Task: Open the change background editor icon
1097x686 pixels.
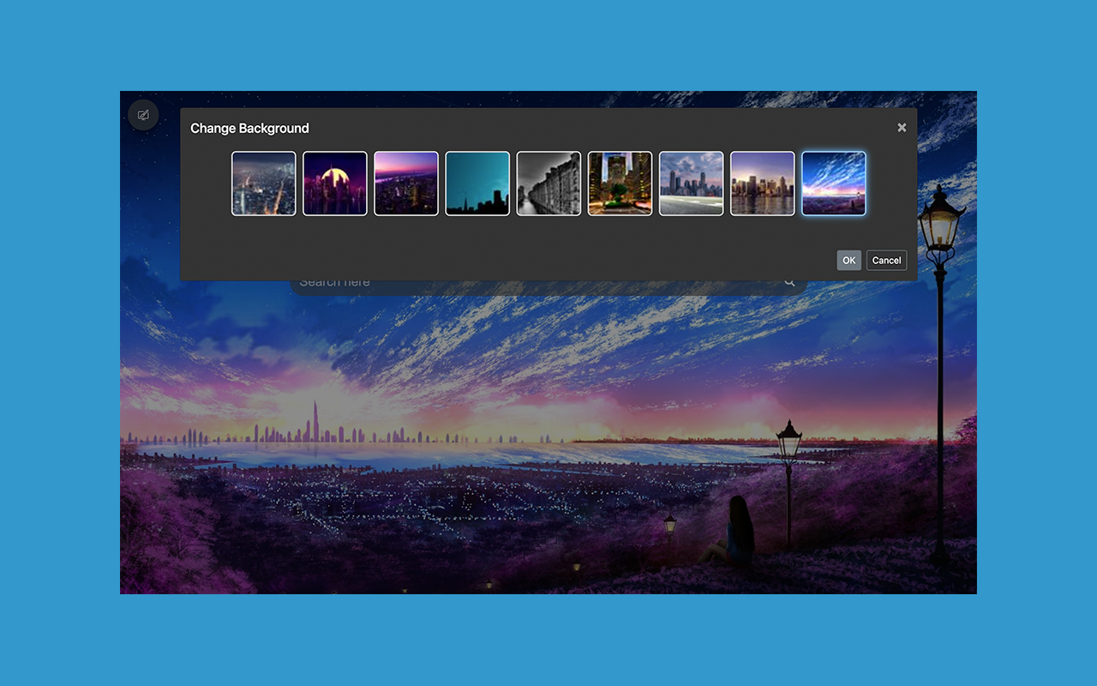Action: [x=143, y=114]
